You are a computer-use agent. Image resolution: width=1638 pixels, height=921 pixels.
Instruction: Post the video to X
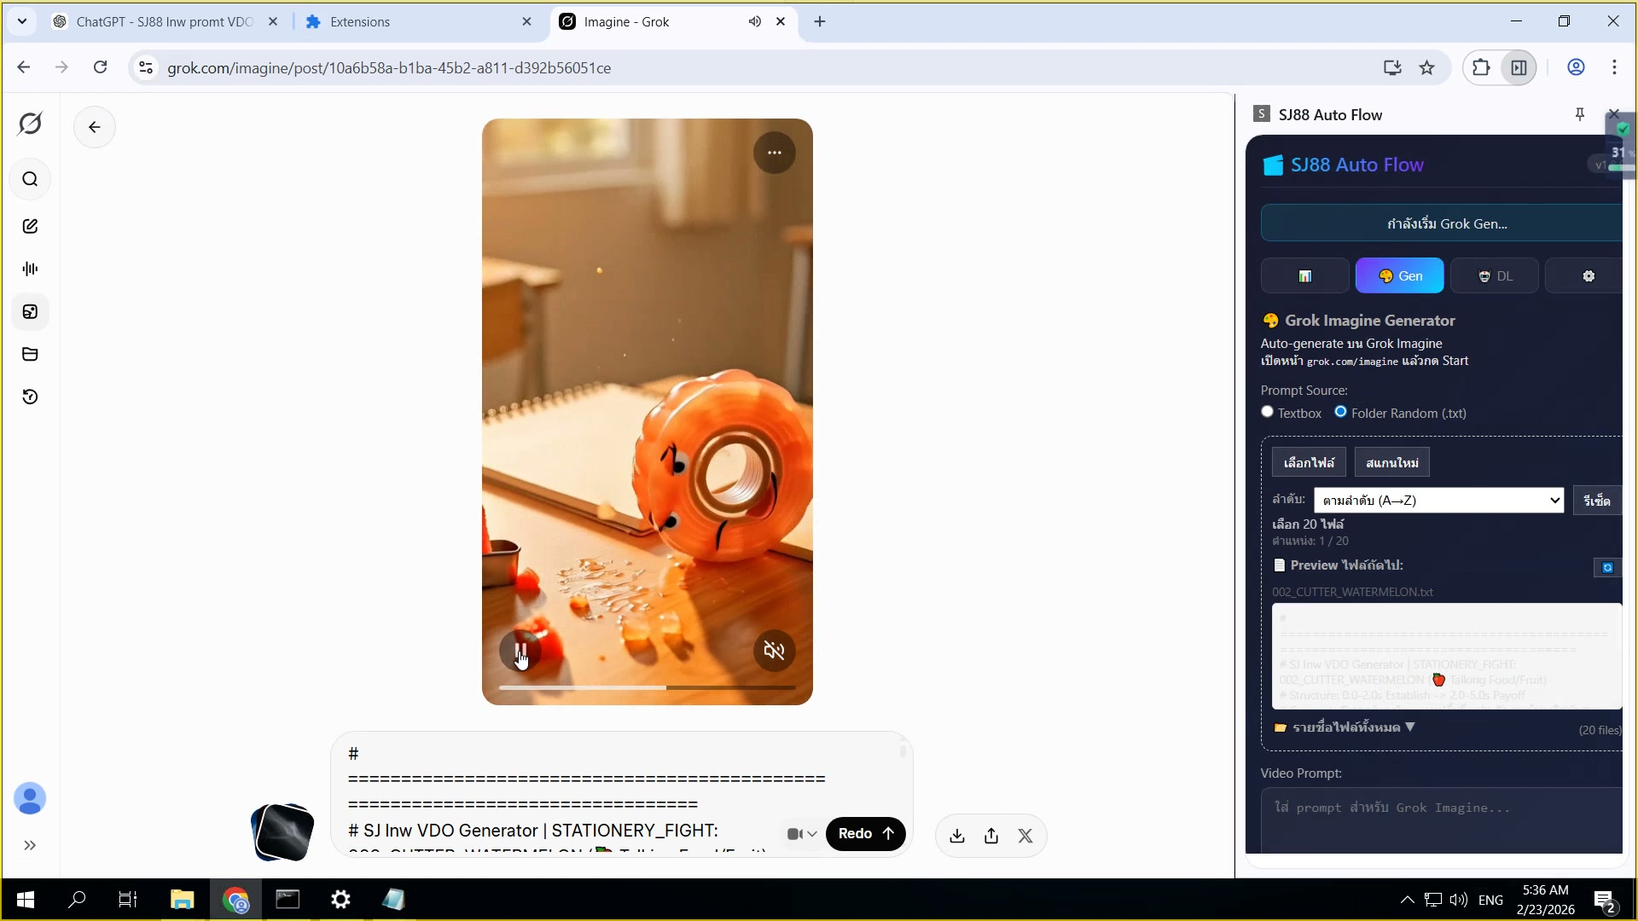point(1025,836)
